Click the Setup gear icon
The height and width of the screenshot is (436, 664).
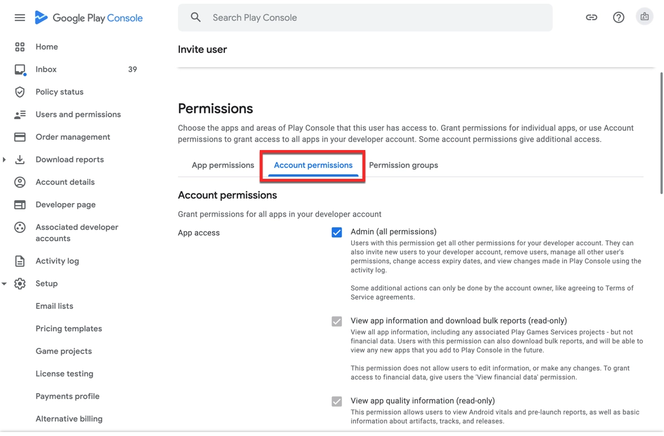[20, 284]
